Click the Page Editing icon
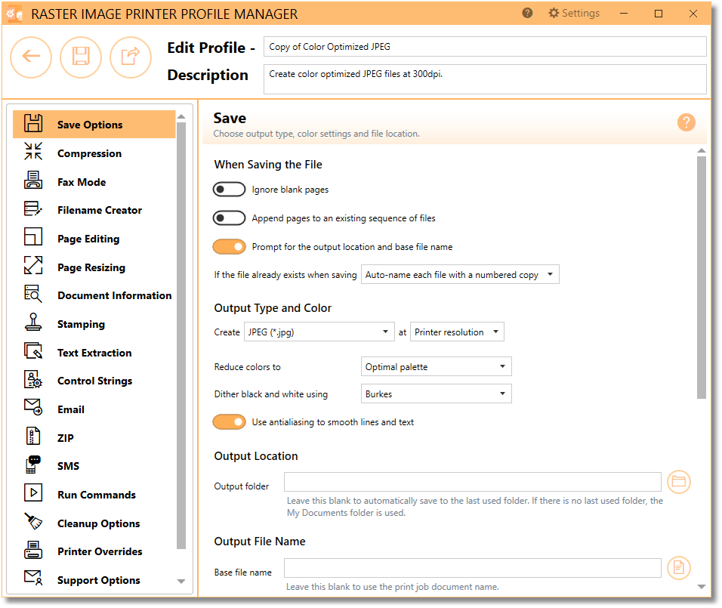 pos(33,236)
